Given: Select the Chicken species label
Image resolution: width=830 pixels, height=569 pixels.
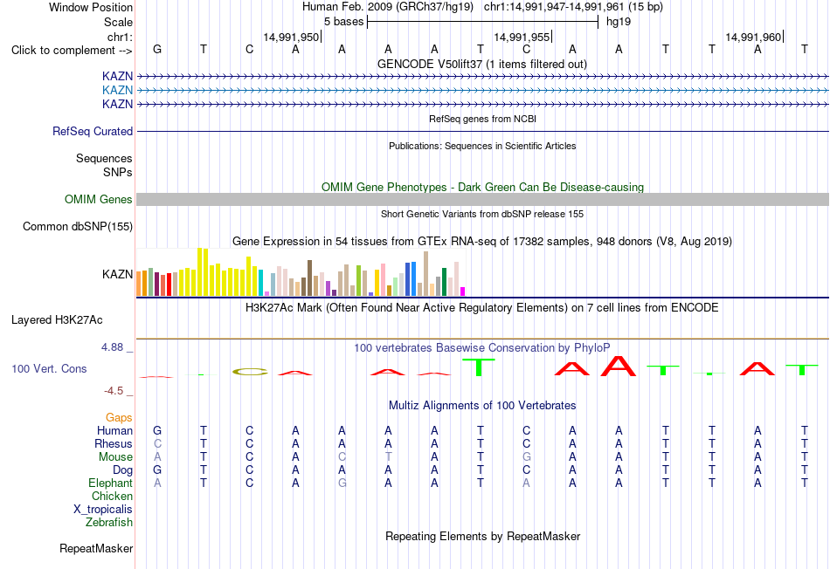Looking at the screenshot, I should [112, 496].
